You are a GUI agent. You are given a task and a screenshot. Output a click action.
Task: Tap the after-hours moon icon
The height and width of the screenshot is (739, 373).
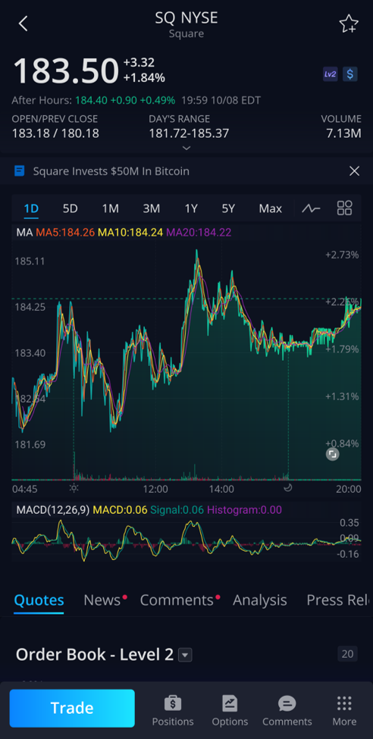[287, 488]
